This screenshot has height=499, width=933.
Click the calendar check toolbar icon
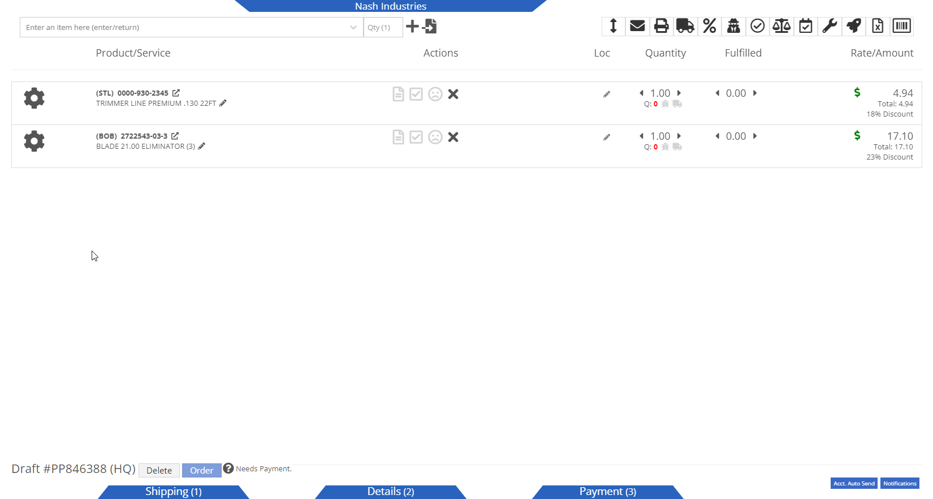tap(806, 26)
